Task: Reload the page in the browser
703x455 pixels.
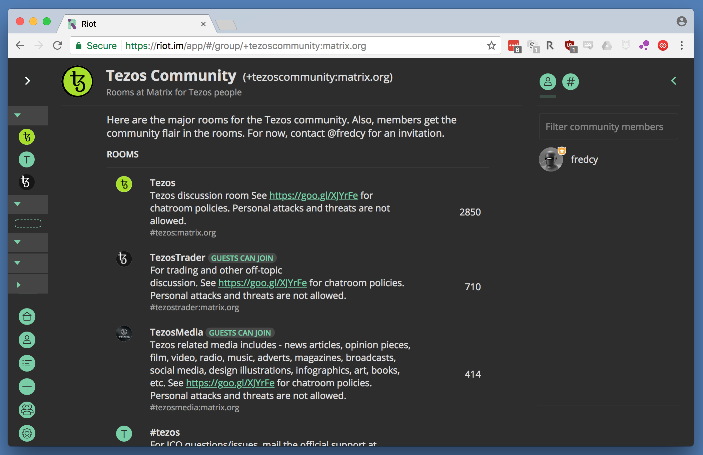Action: [58, 46]
